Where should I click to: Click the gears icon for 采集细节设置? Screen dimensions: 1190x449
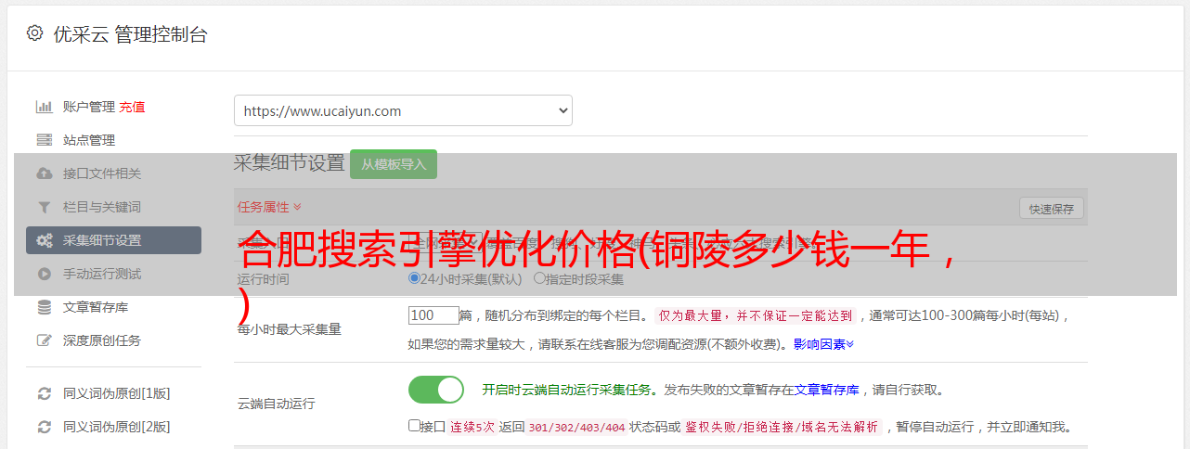pyautogui.click(x=44, y=240)
